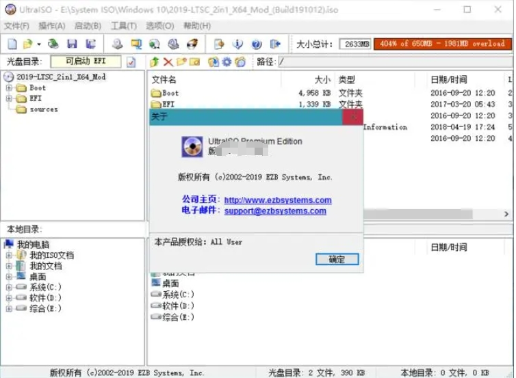This screenshot has height=378, width=516.
Task: Select the sources folder in disc tree
Action: (x=43, y=109)
